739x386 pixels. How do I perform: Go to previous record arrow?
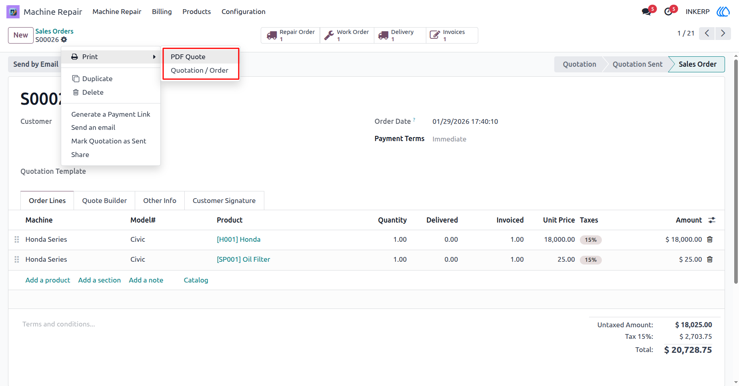point(707,33)
